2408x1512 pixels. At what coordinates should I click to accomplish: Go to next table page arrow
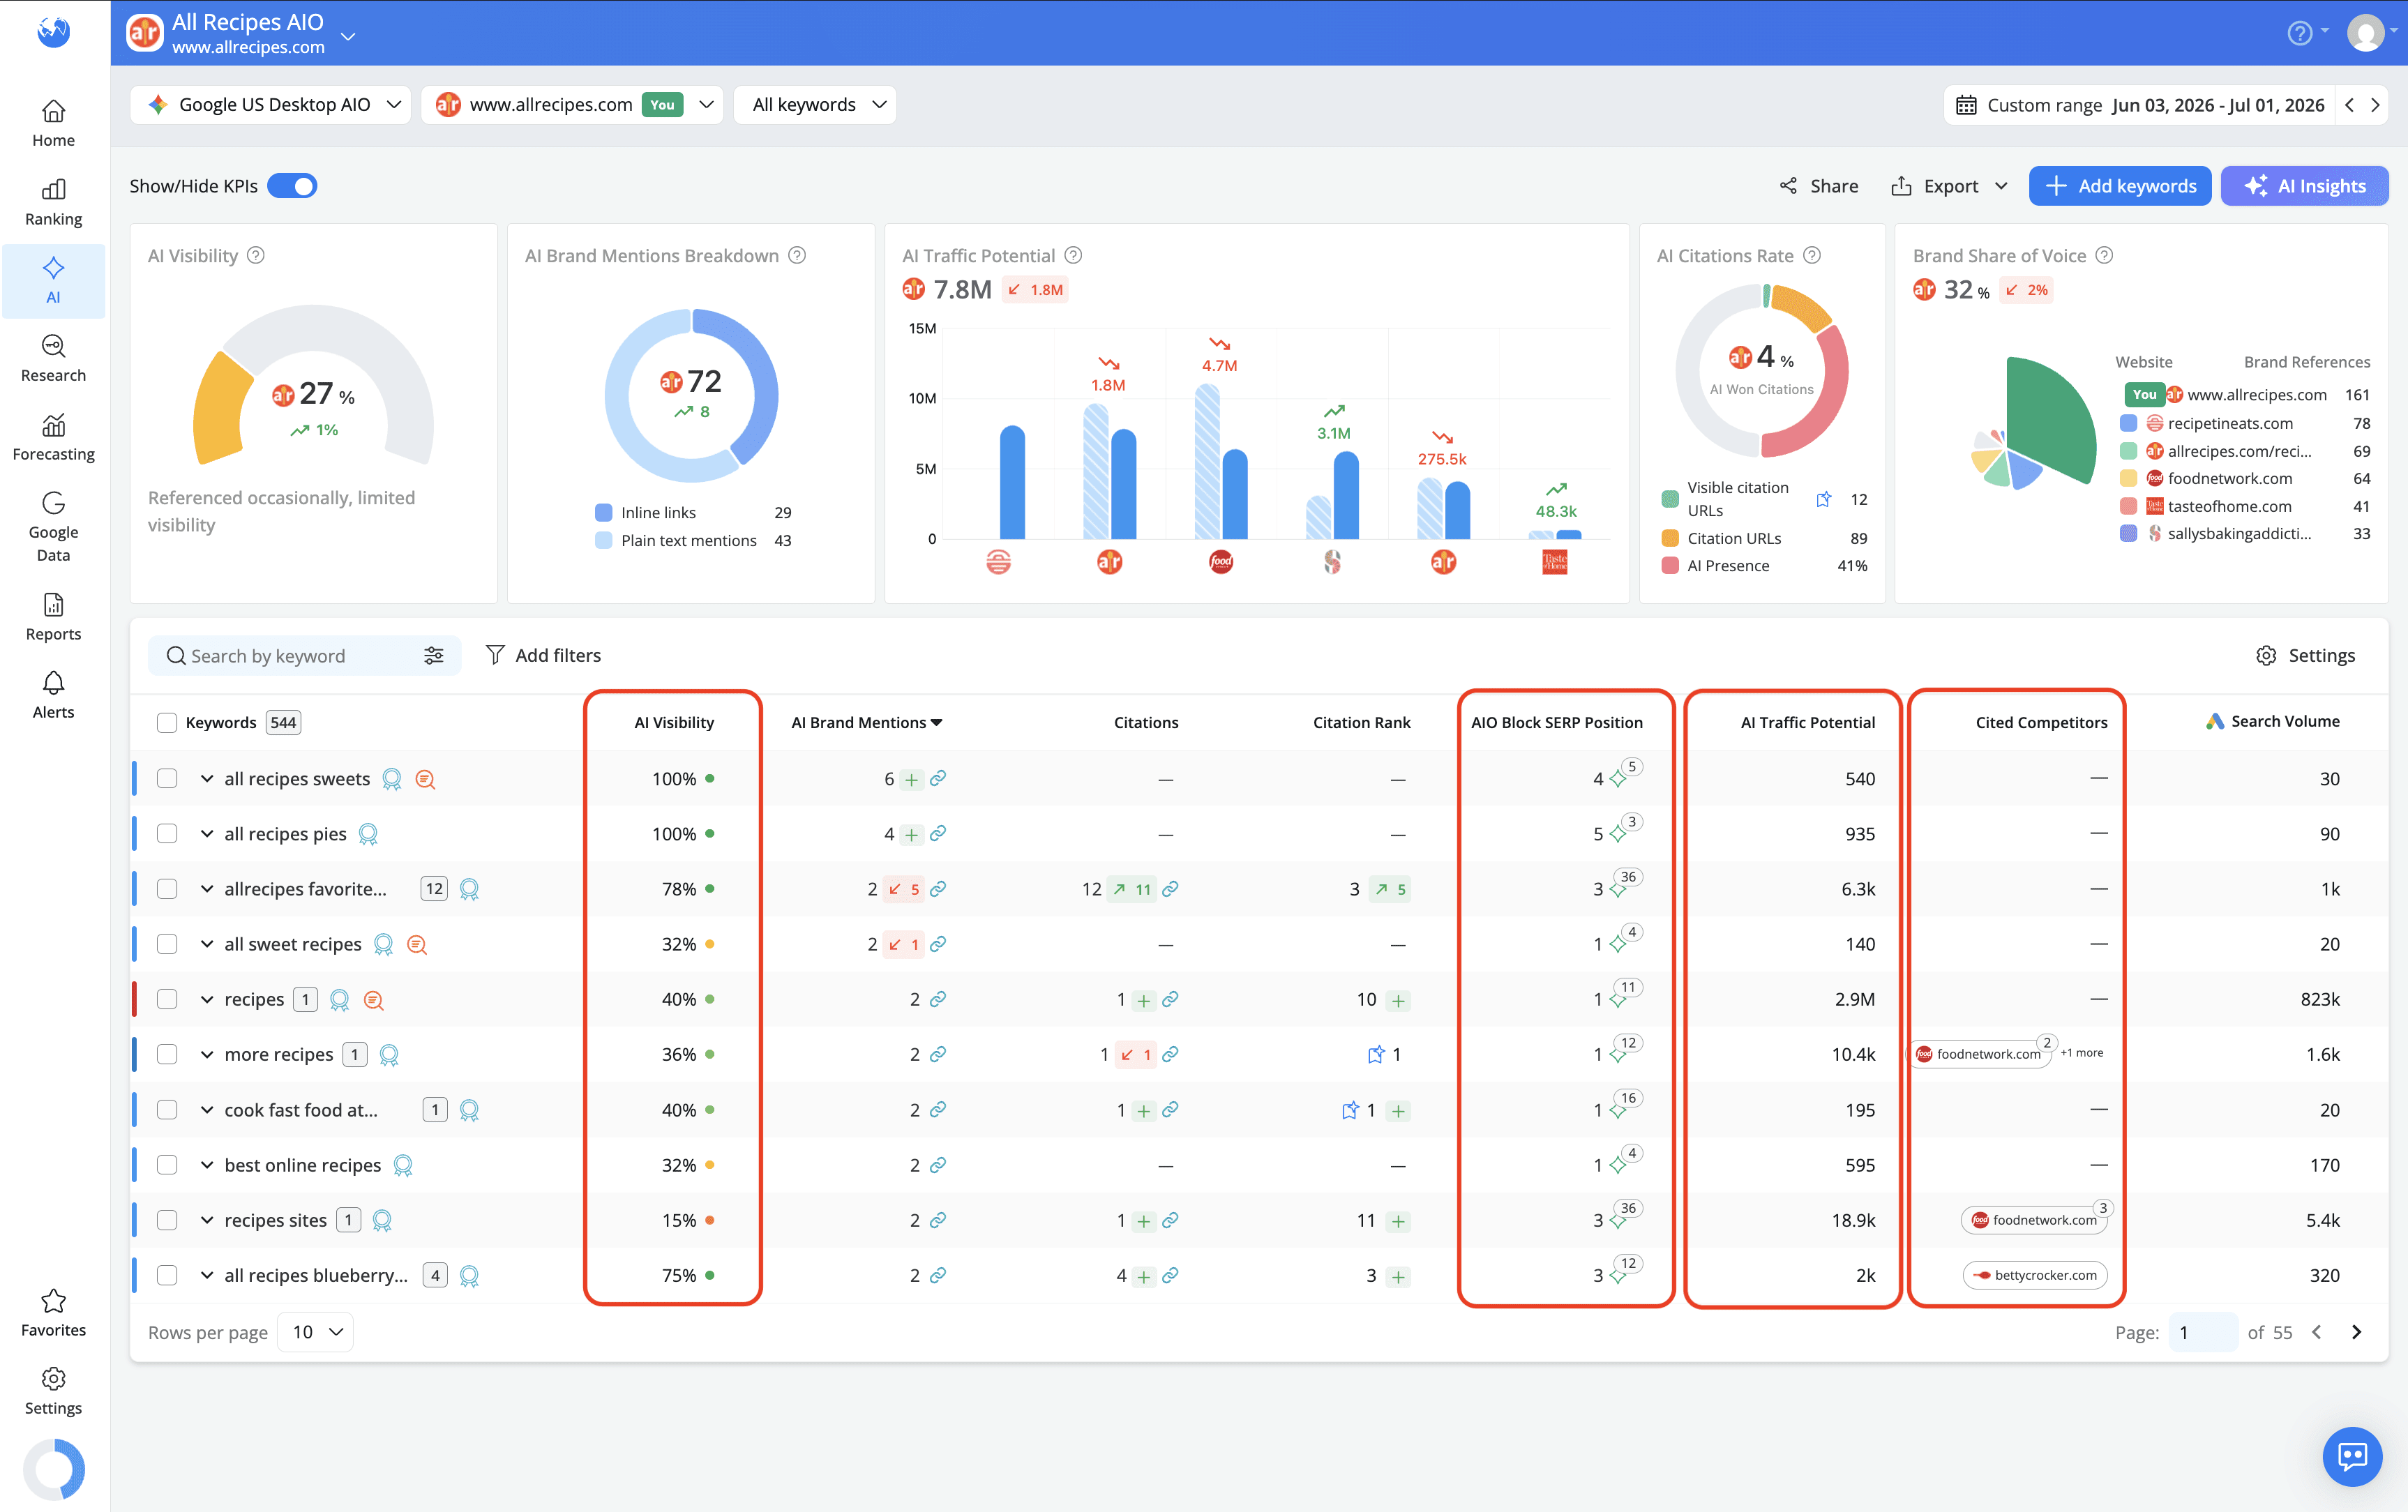tap(2356, 1332)
